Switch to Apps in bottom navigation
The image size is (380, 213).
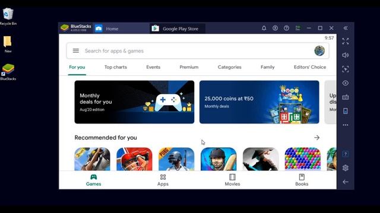tap(163, 180)
